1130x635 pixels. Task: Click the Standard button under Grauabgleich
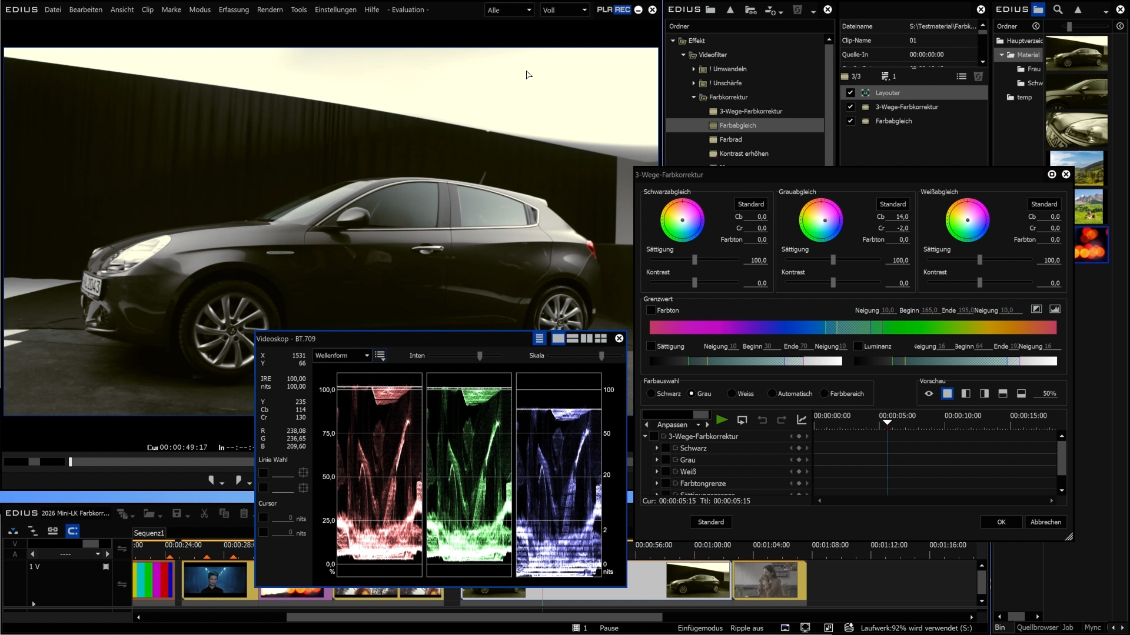[x=892, y=204]
